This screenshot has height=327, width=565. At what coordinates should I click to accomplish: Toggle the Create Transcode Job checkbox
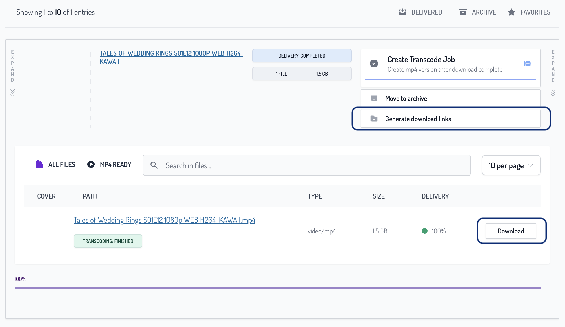pyautogui.click(x=374, y=63)
